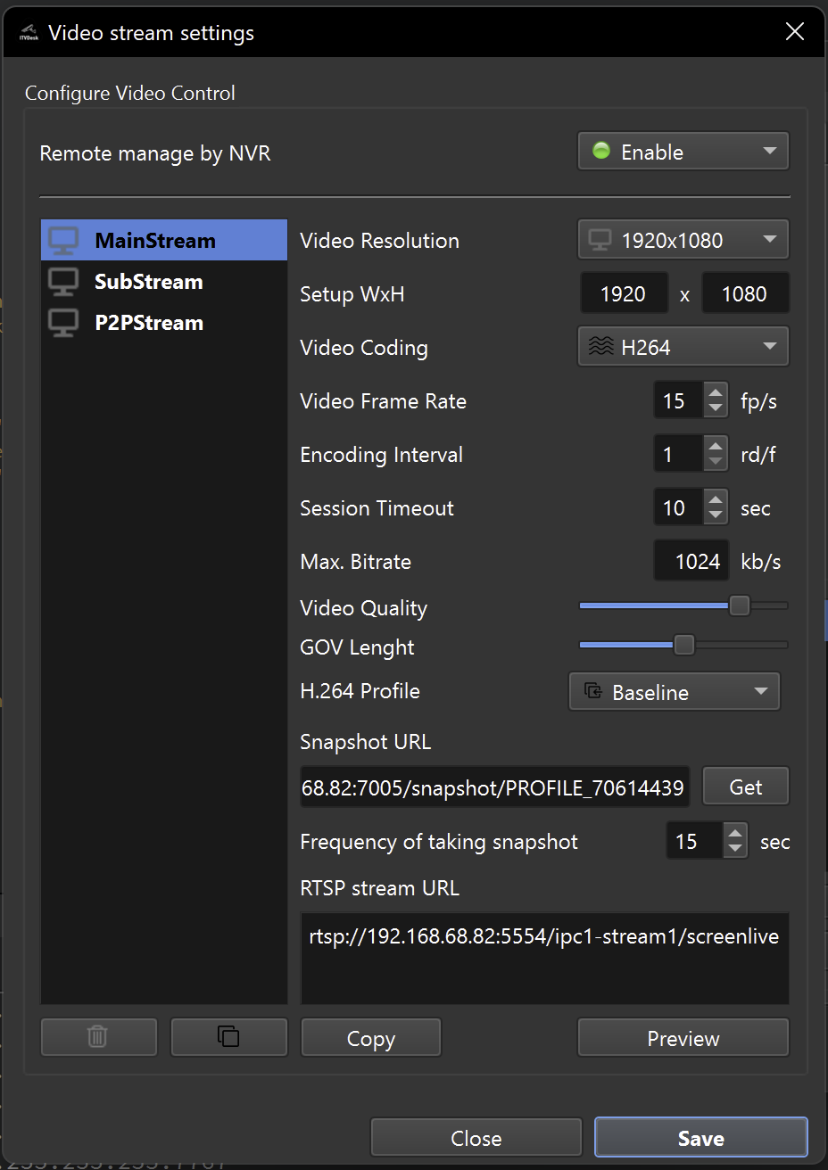Decrease snapshot frequency with down arrow
Screen dimensions: 828x1170
point(735,850)
